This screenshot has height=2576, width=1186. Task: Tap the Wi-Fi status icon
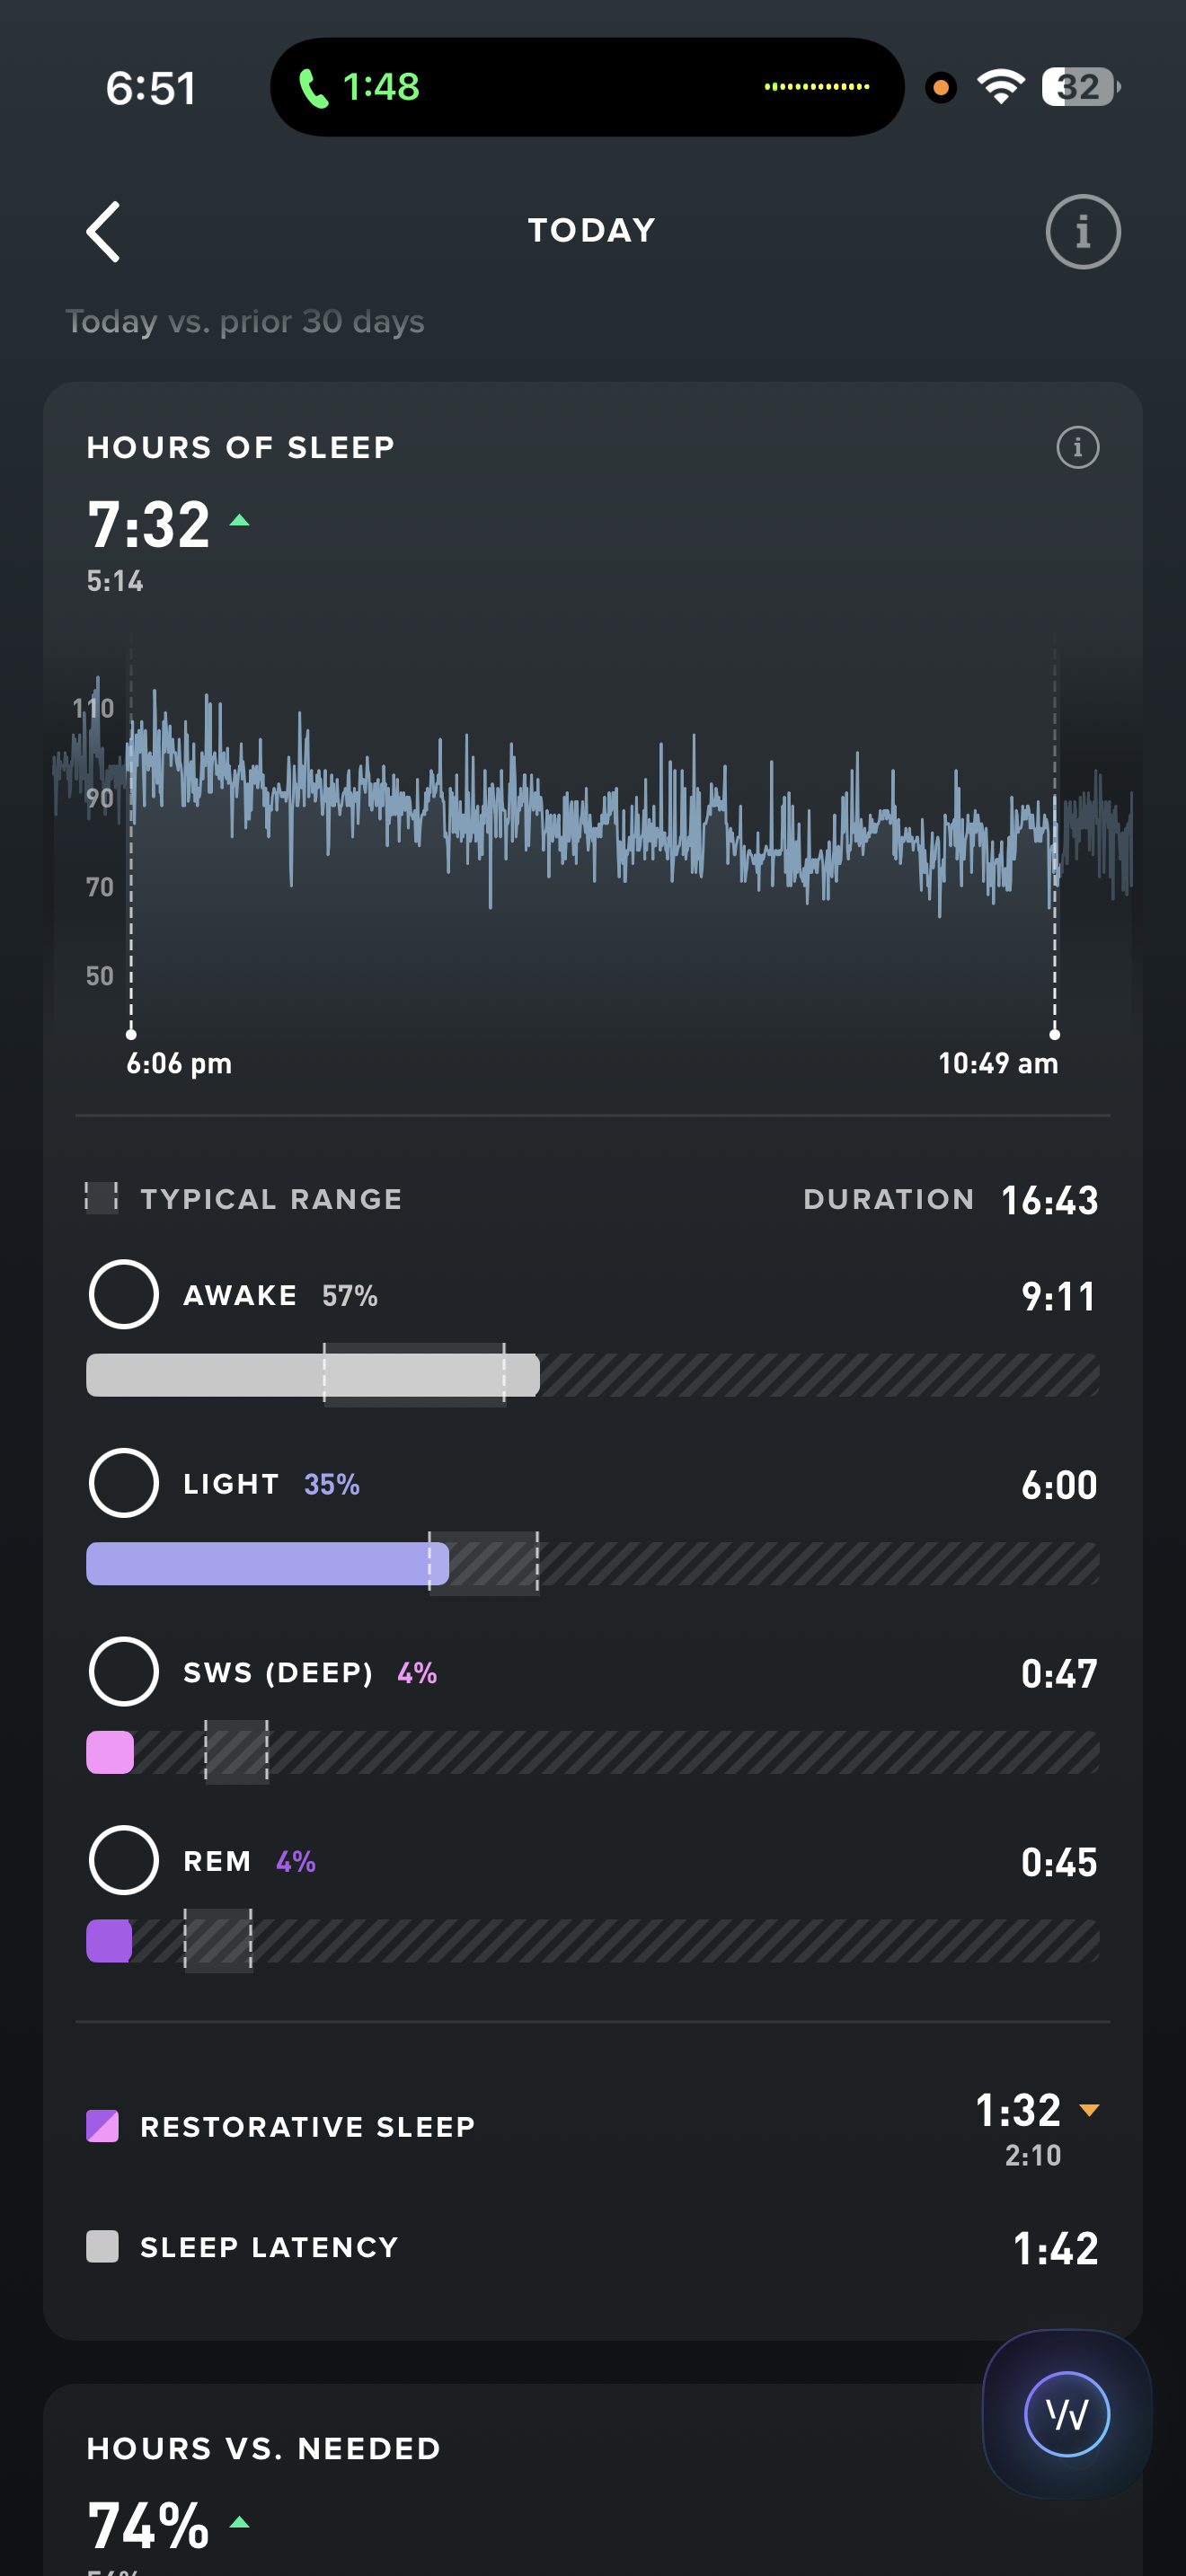[x=1000, y=87]
